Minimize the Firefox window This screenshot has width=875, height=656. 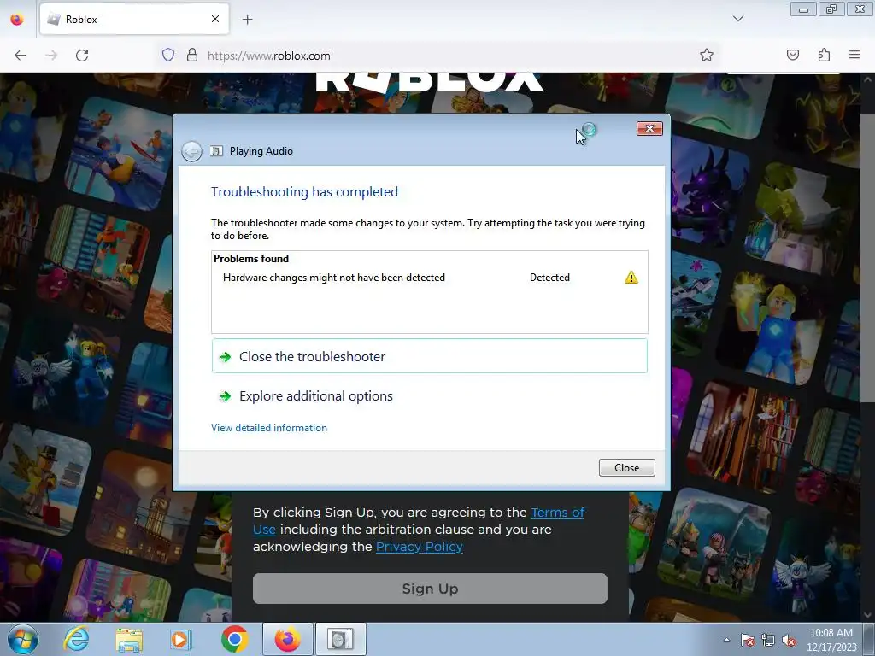pos(803,9)
